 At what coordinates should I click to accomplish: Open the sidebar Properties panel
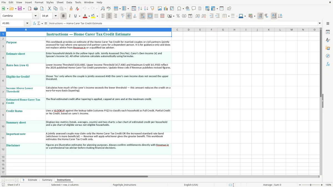328,32
